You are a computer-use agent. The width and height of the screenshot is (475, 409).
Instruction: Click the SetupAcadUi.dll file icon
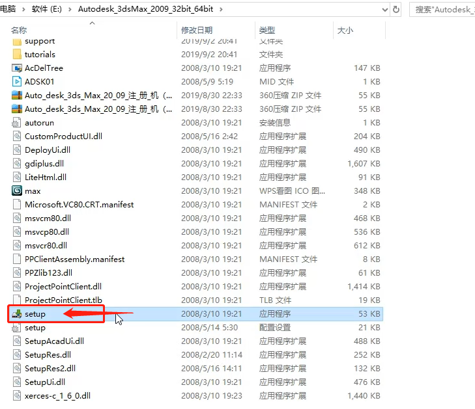click(x=17, y=341)
